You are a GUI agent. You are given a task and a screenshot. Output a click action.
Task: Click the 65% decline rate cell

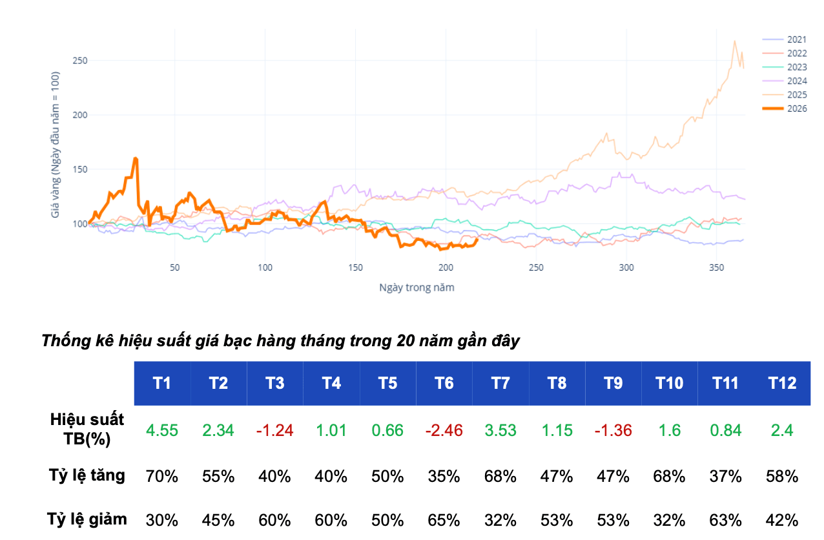coord(444,520)
